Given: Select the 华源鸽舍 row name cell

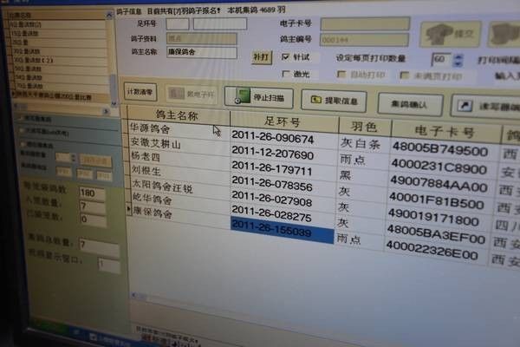Looking at the screenshot, I should (179, 129).
